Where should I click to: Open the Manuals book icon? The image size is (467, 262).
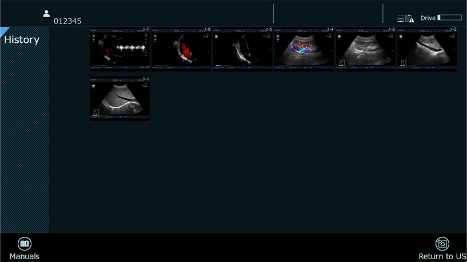[x=25, y=244]
